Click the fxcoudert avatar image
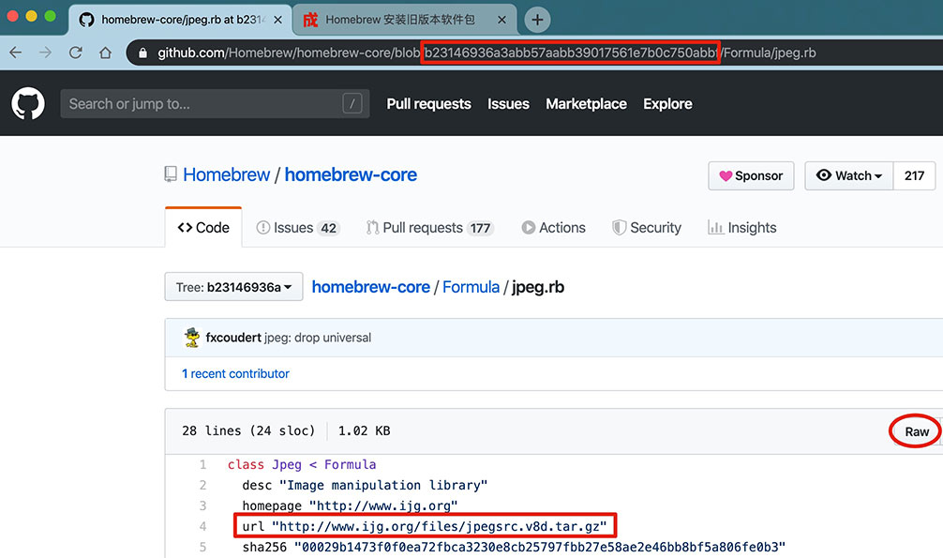Viewport: 943px width, 558px height. [192, 338]
